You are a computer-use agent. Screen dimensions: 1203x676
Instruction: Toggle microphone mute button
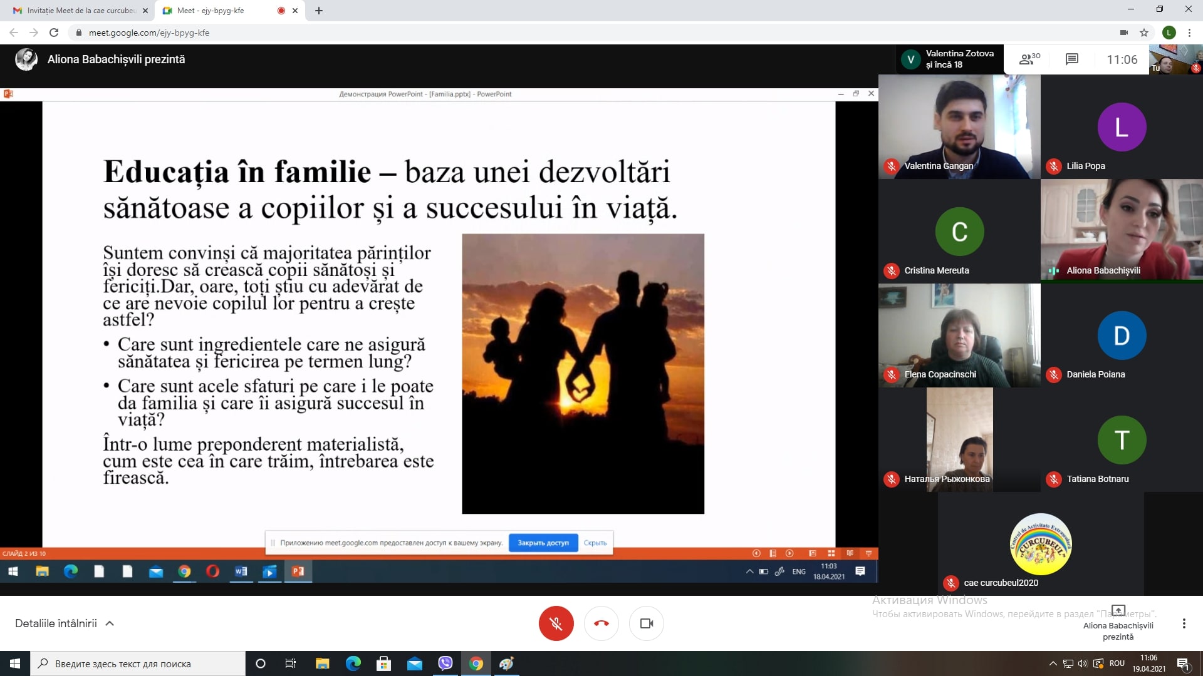click(x=556, y=623)
